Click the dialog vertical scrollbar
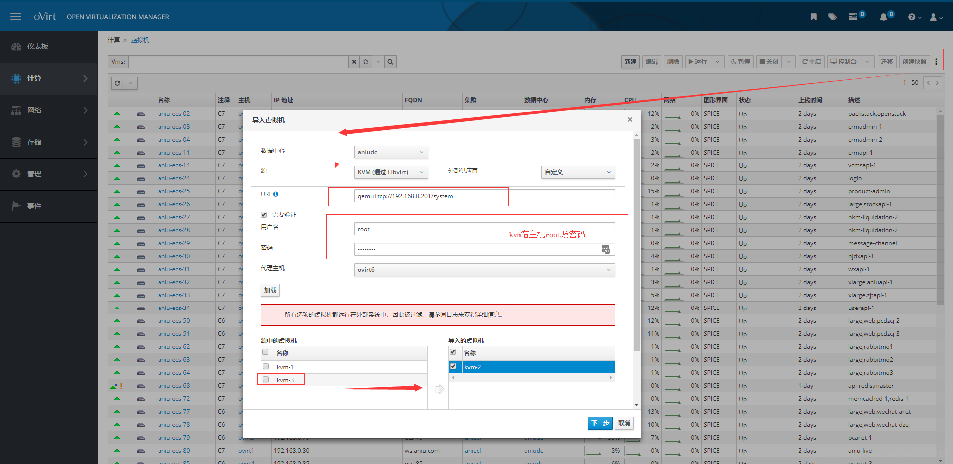The image size is (953, 464). click(x=636, y=244)
